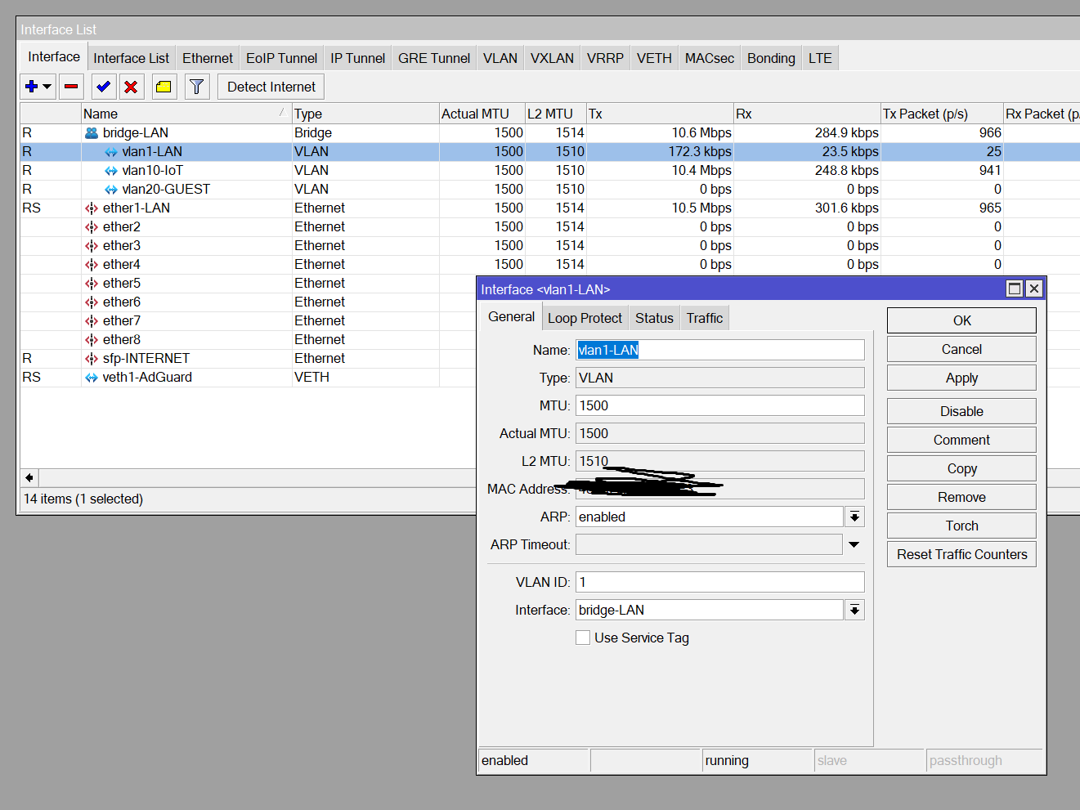Screen dimensions: 1080x810
Task: Maximize the vlan1-LAN dialog window
Action: pos(1014,289)
